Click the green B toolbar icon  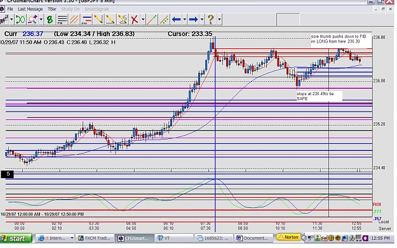[50, 20]
